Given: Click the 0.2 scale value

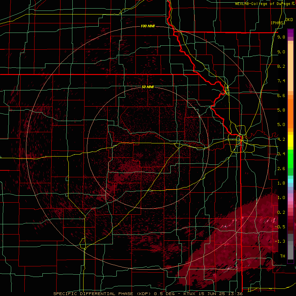Looking at the screenshot, I should click(281, 212).
